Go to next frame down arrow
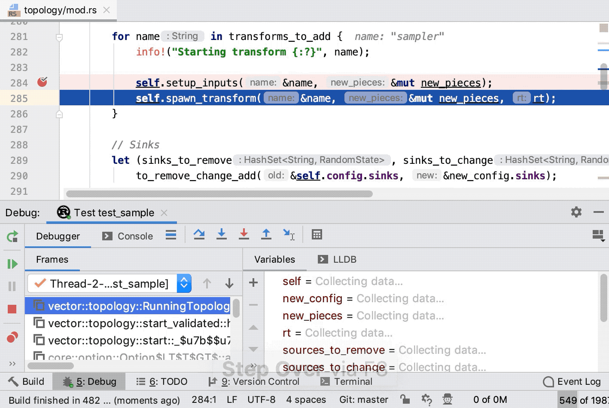609x408 pixels. [229, 283]
